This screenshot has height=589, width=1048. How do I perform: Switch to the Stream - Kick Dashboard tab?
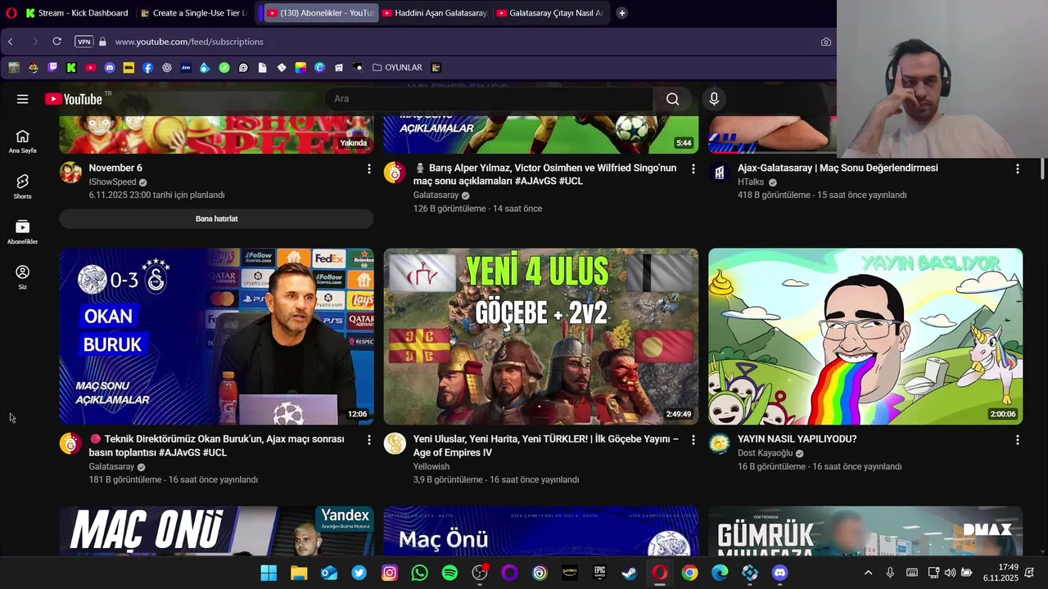[x=76, y=13]
